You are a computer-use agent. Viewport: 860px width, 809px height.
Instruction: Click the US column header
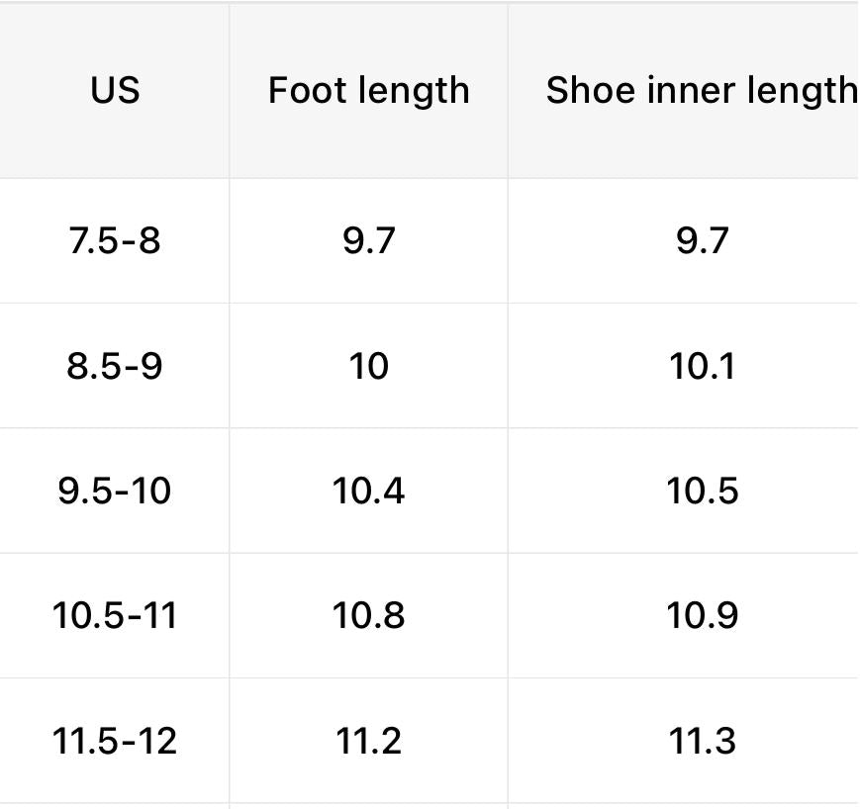(115, 90)
